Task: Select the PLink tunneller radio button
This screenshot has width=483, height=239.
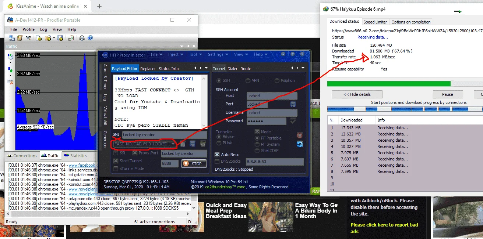Action: click(x=219, y=143)
